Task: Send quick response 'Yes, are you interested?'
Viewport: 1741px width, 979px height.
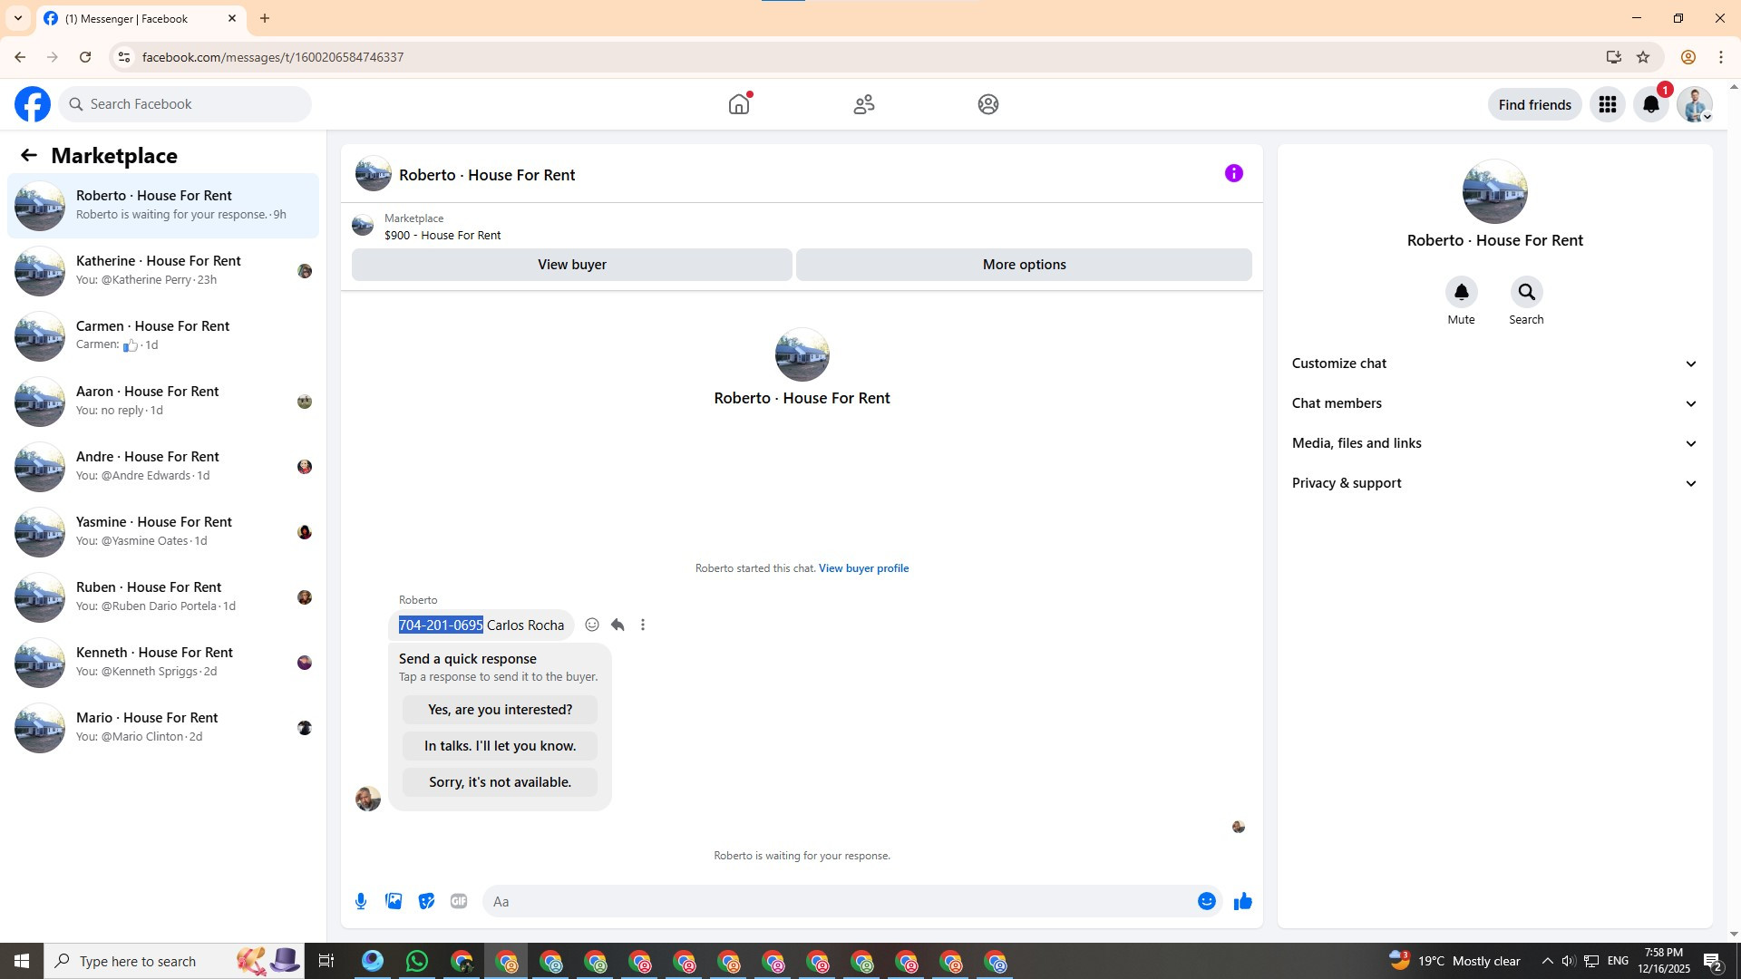Action: [500, 710]
